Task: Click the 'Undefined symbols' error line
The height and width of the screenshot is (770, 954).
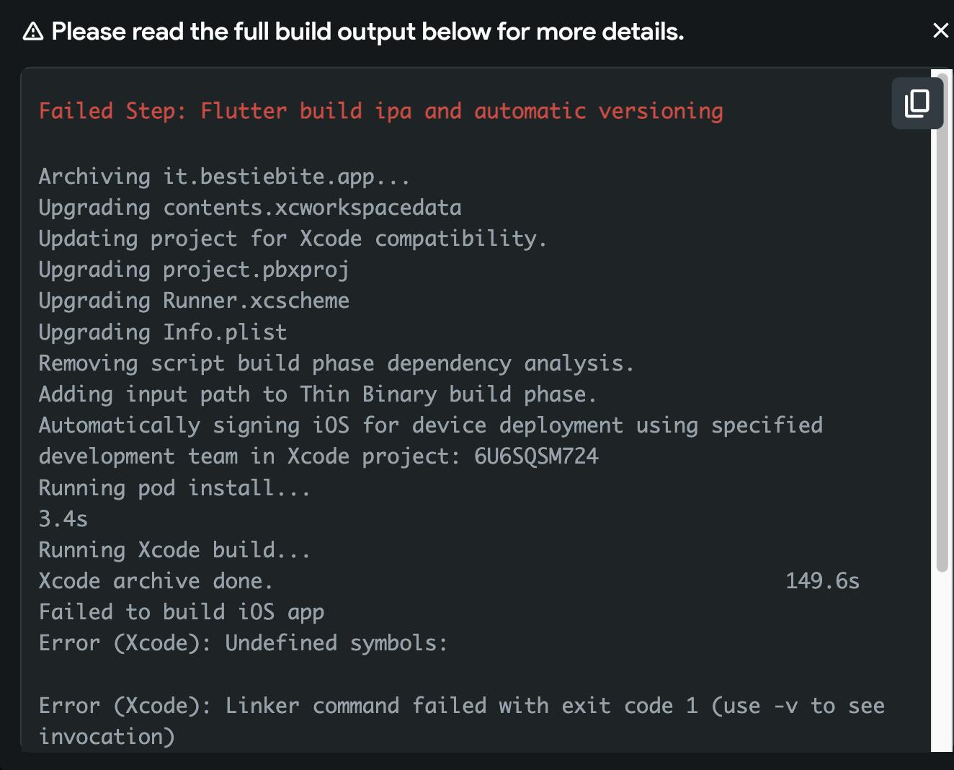Action: 243,643
